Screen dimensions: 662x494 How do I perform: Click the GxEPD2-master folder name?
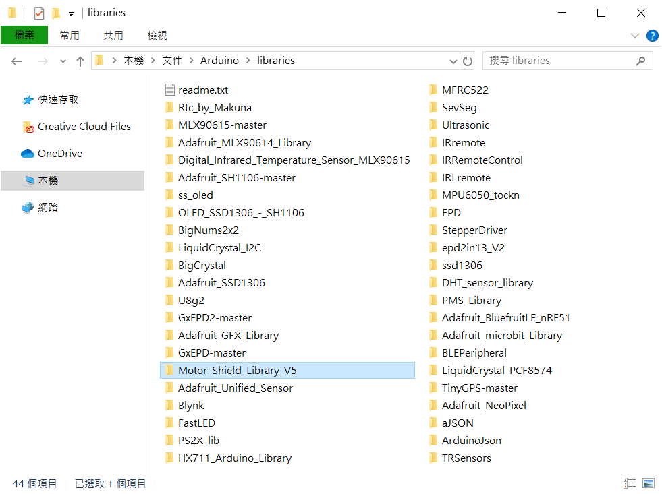(x=215, y=318)
